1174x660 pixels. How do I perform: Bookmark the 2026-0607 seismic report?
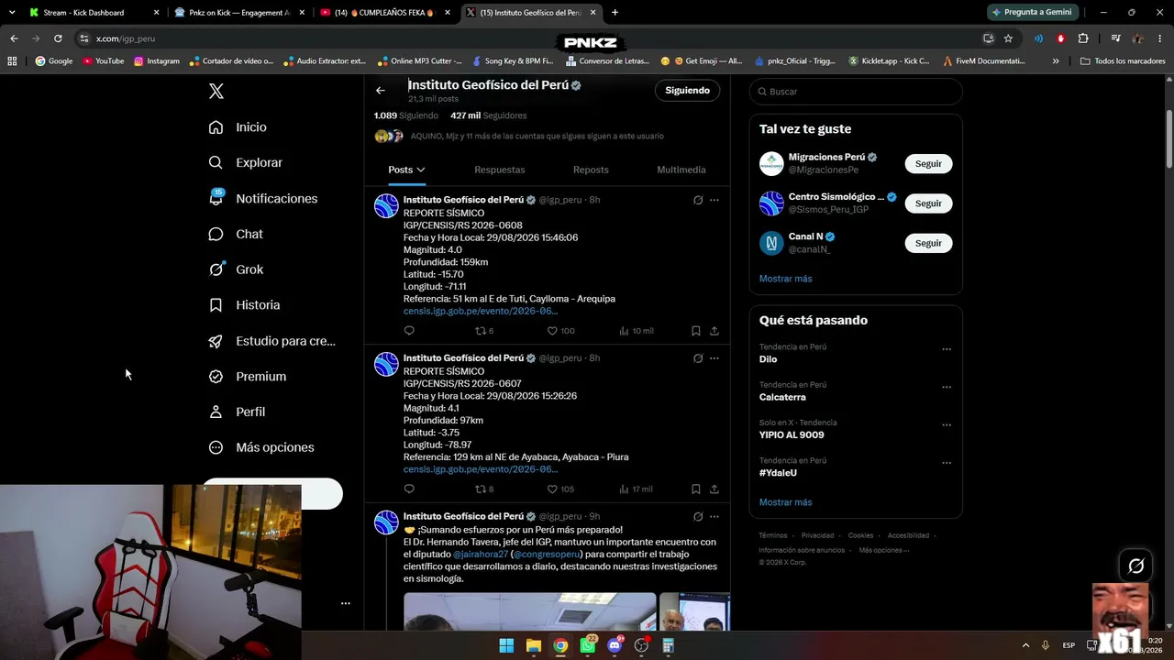696,489
